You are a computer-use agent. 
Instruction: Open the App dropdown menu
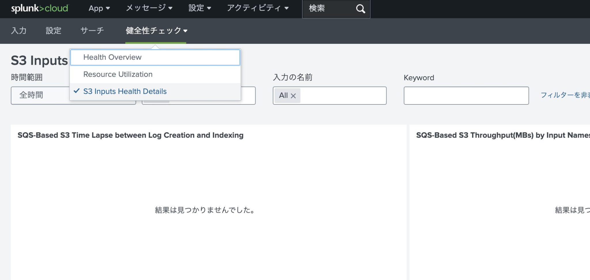pyautogui.click(x=99, y=8)
